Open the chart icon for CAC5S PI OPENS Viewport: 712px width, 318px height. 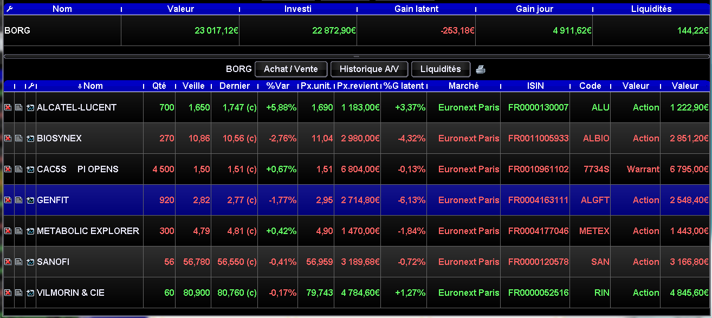[x=30, y=170]
